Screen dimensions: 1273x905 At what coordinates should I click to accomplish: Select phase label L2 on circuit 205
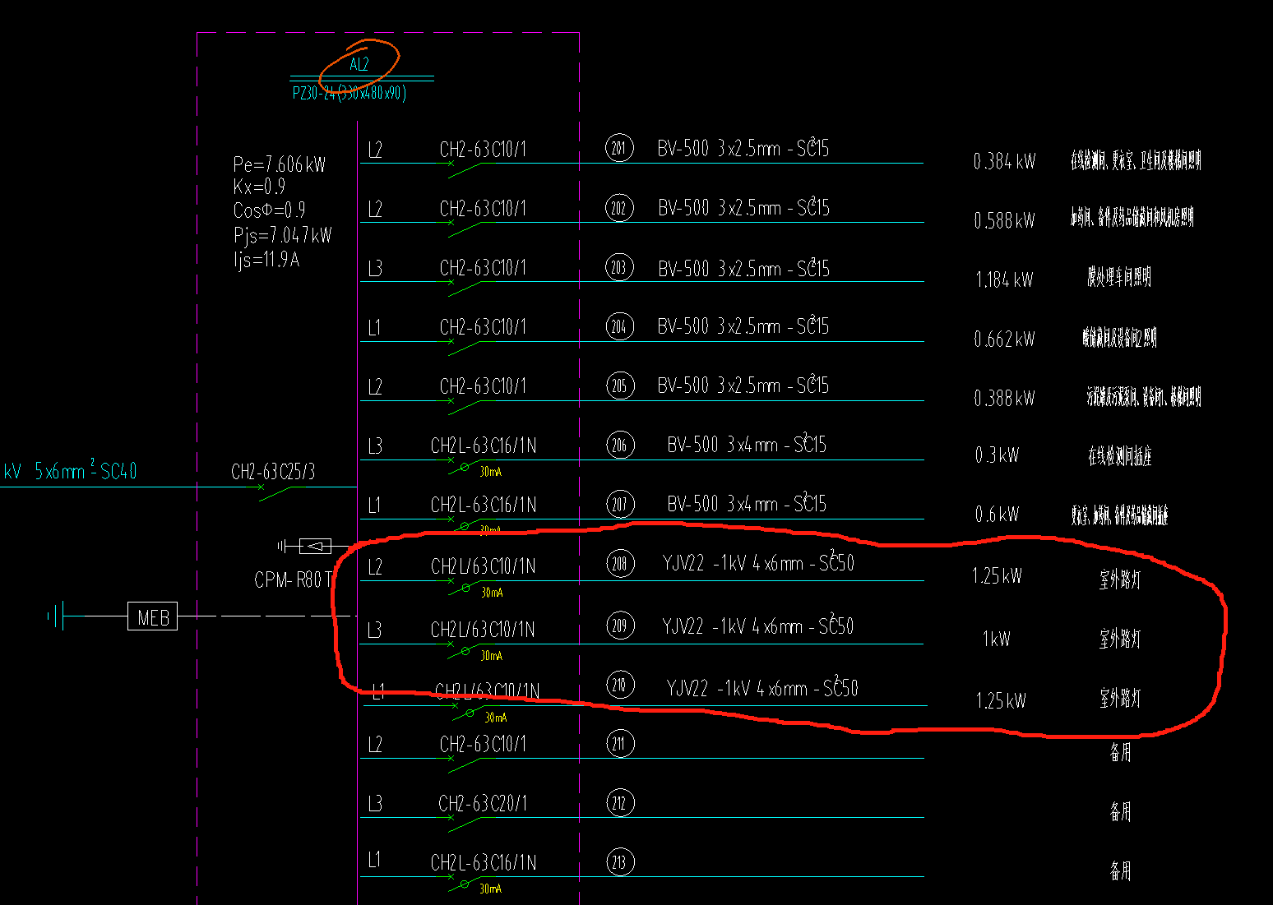[x=375, y=387]
